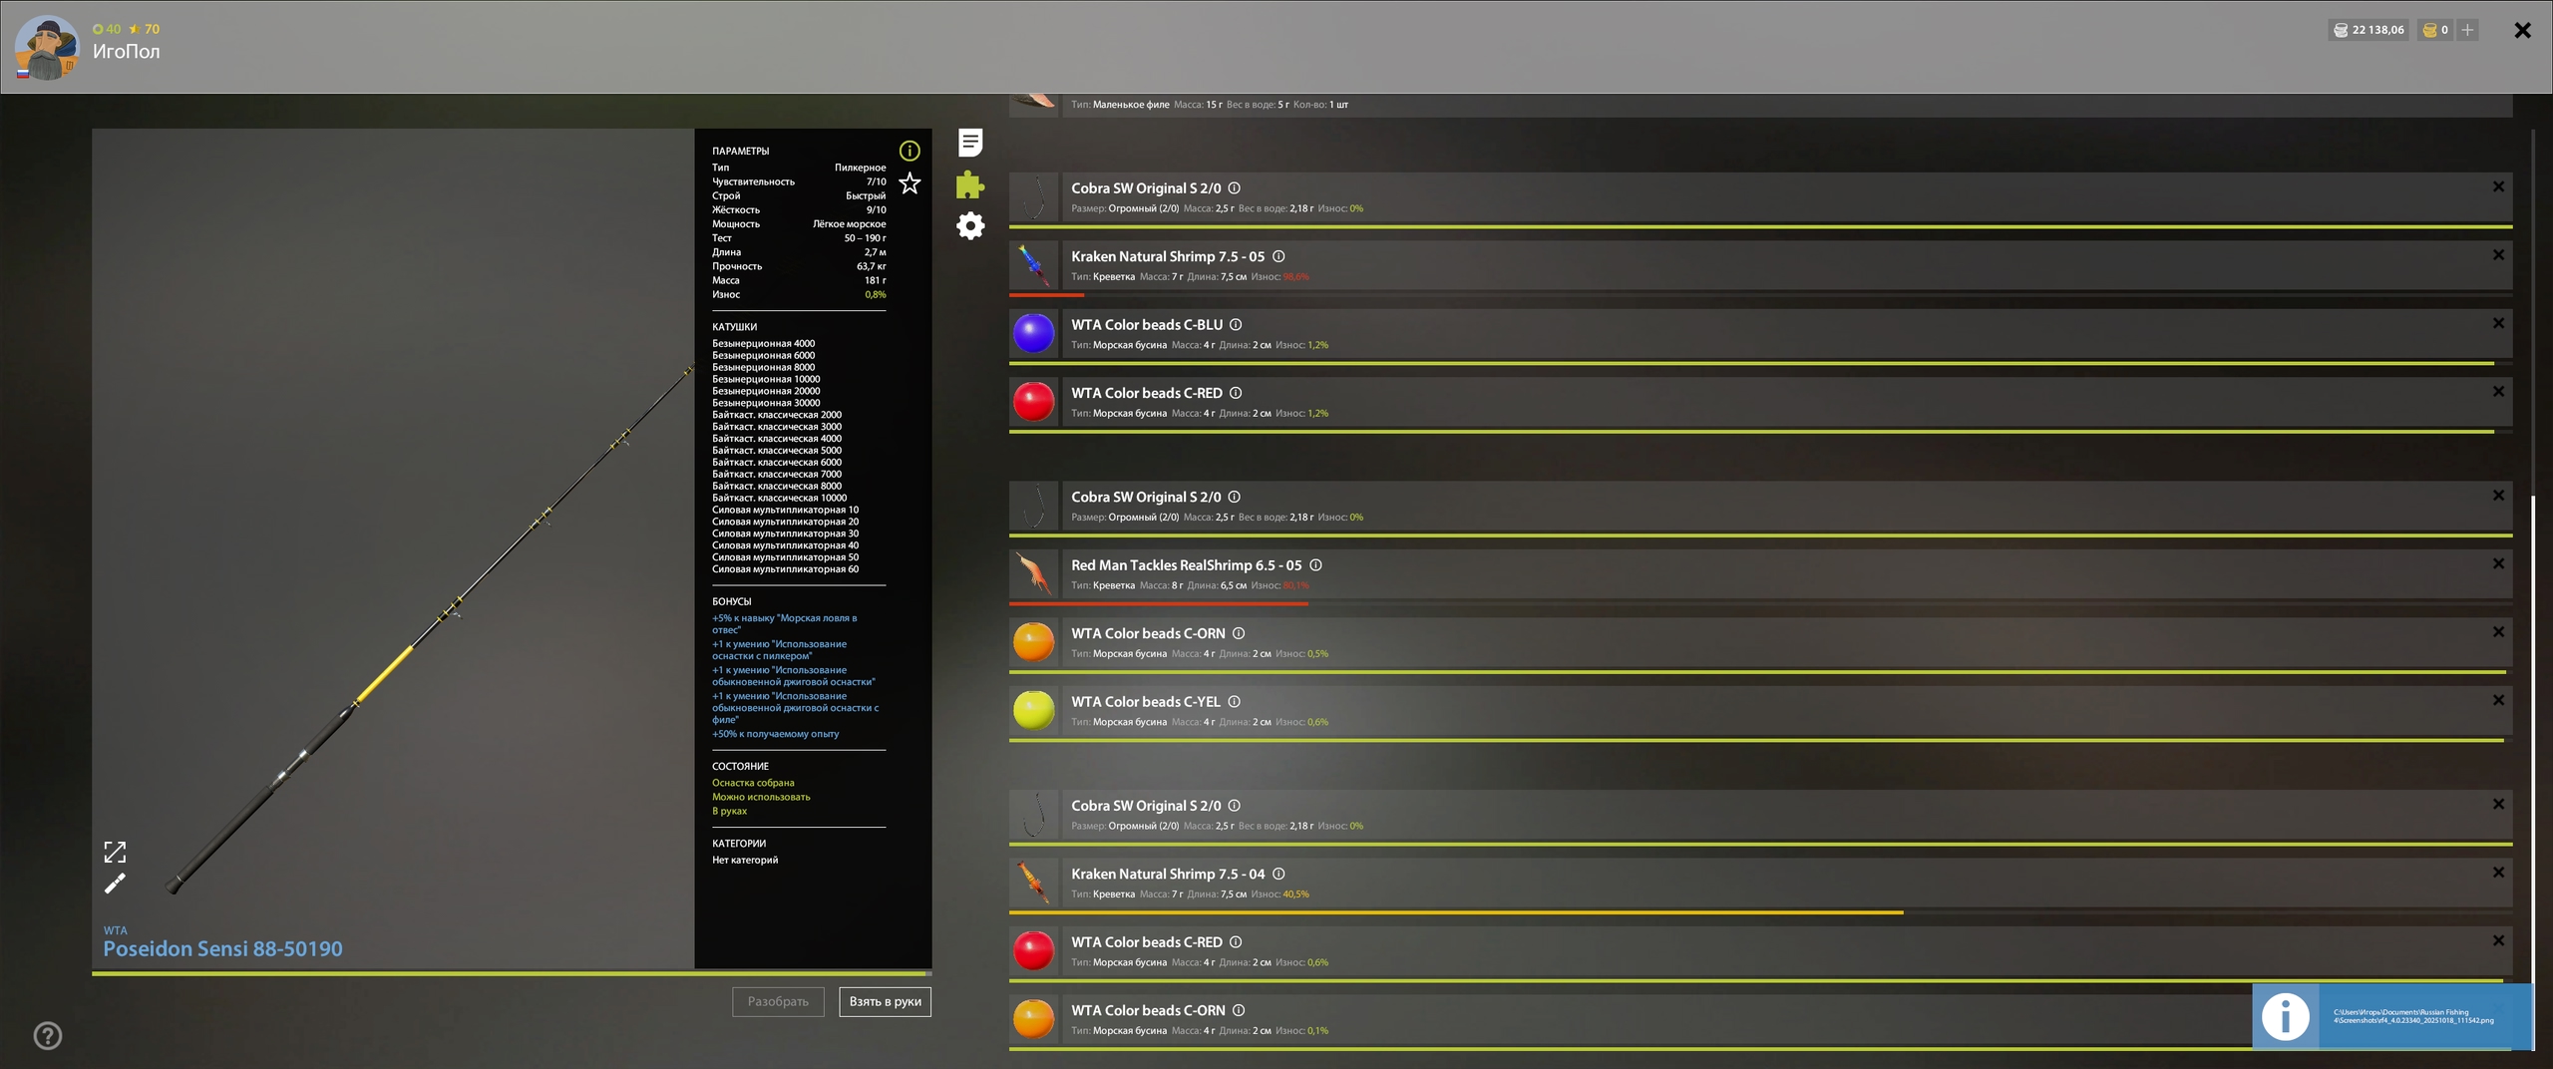Open the help question mark icon
This screenshot has height=1069, width=2553.
[x=48, y=1036]
